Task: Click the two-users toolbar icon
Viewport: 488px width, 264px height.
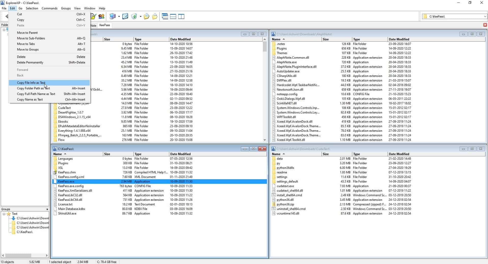Action: (101, 16)
